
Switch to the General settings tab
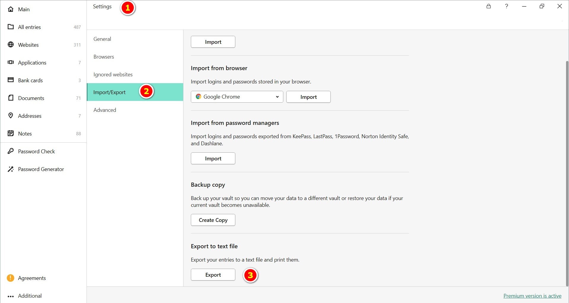coord(102,39)
